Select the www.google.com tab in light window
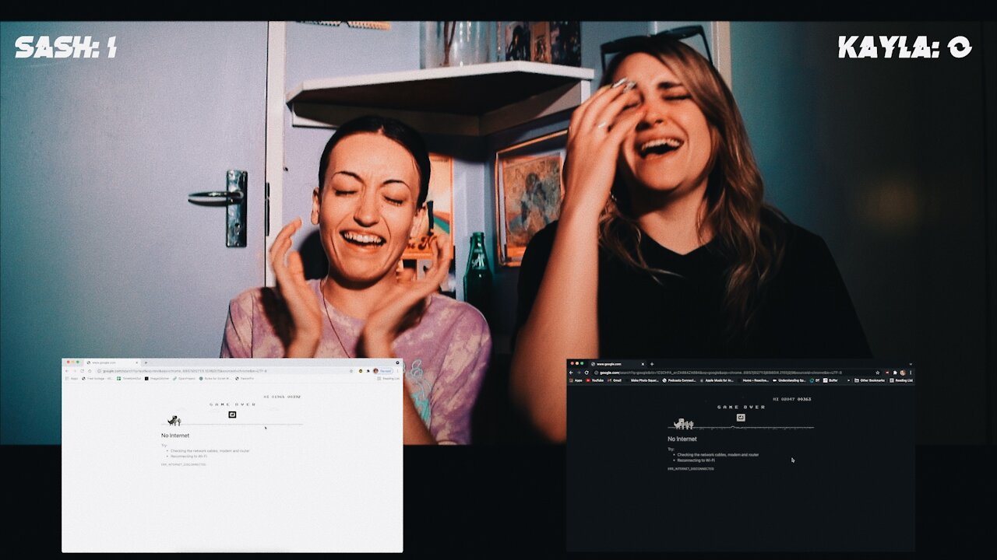This screenshot has height=560, width=997. tap(113, 362)
